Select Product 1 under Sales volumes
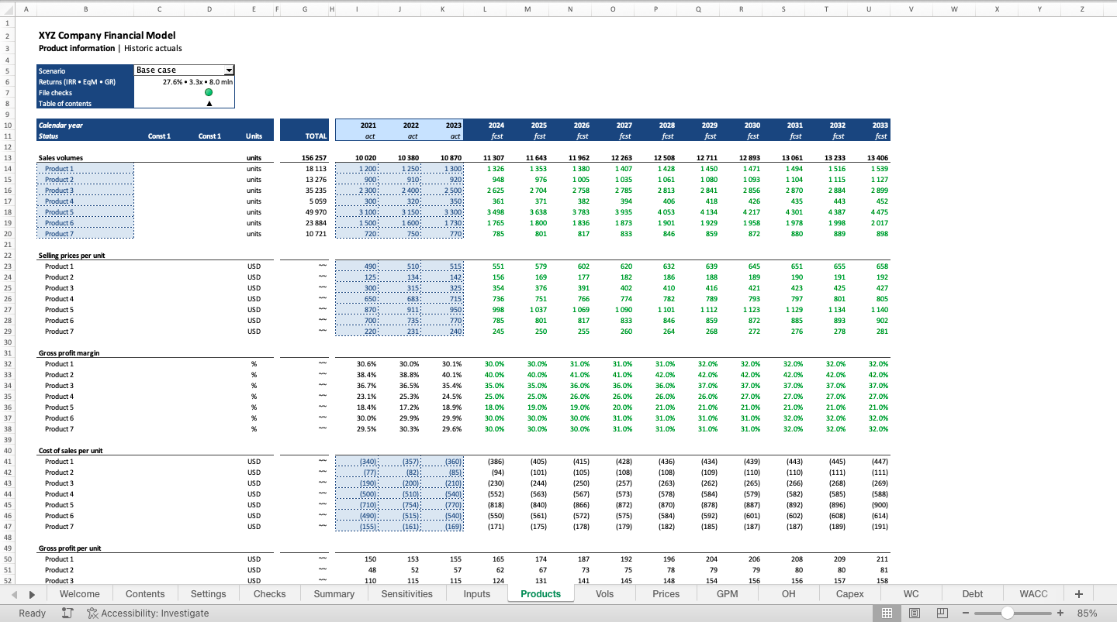The height and width of the screenshot is (622, 1117). click(85, 168)
